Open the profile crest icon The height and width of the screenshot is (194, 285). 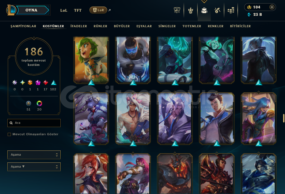pyautogui.click(x=190, y=10)
